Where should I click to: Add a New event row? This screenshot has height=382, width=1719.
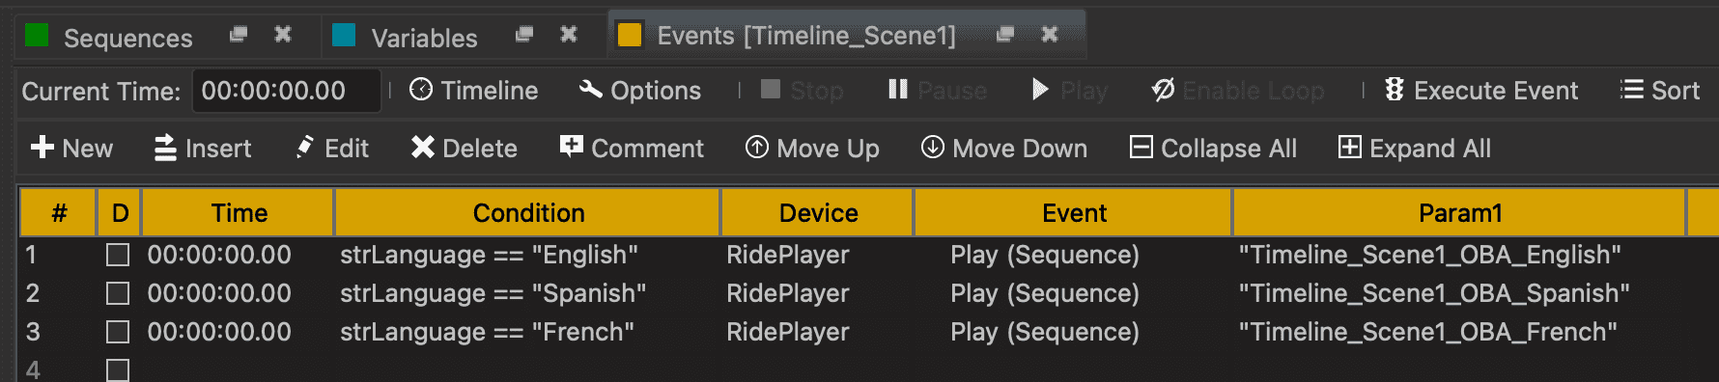(71, 148)
